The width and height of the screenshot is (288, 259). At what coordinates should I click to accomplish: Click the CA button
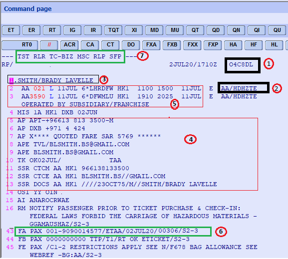pos(90,45)
